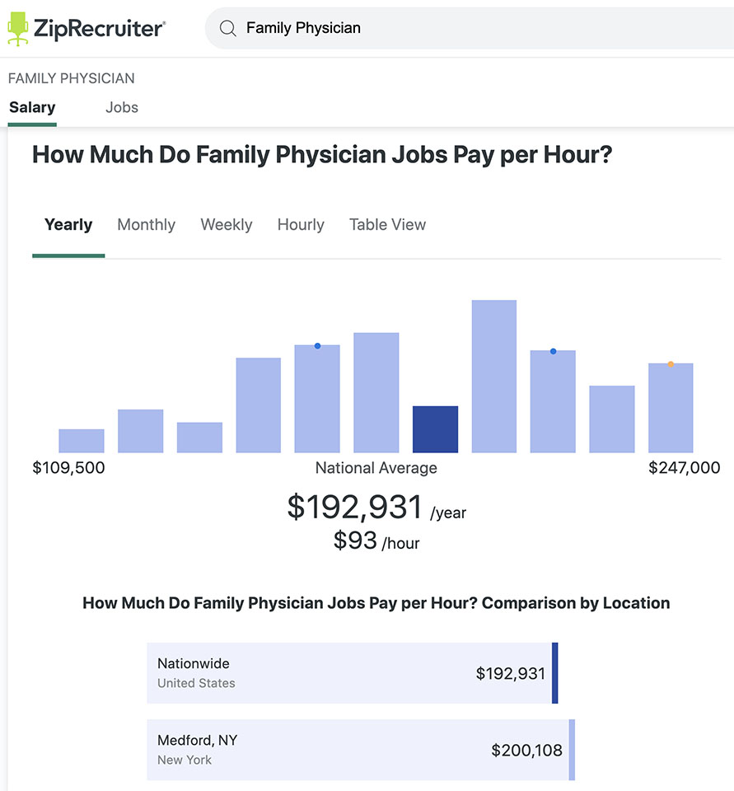
Task: Select the Medford, NY comparison row
Action: 361,750
